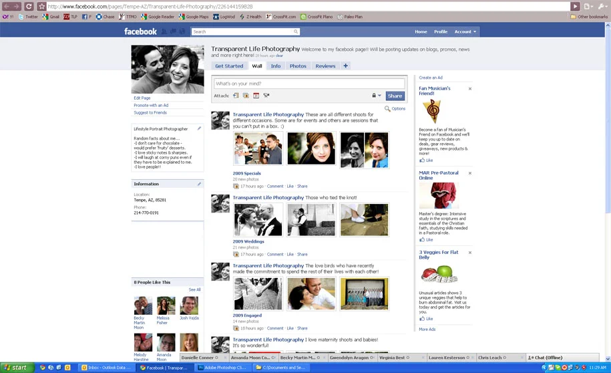This screenshot has height=373, width=611.
Task: Close the 3 Veggies For Flat Belly ad
Action: [470, 253]
